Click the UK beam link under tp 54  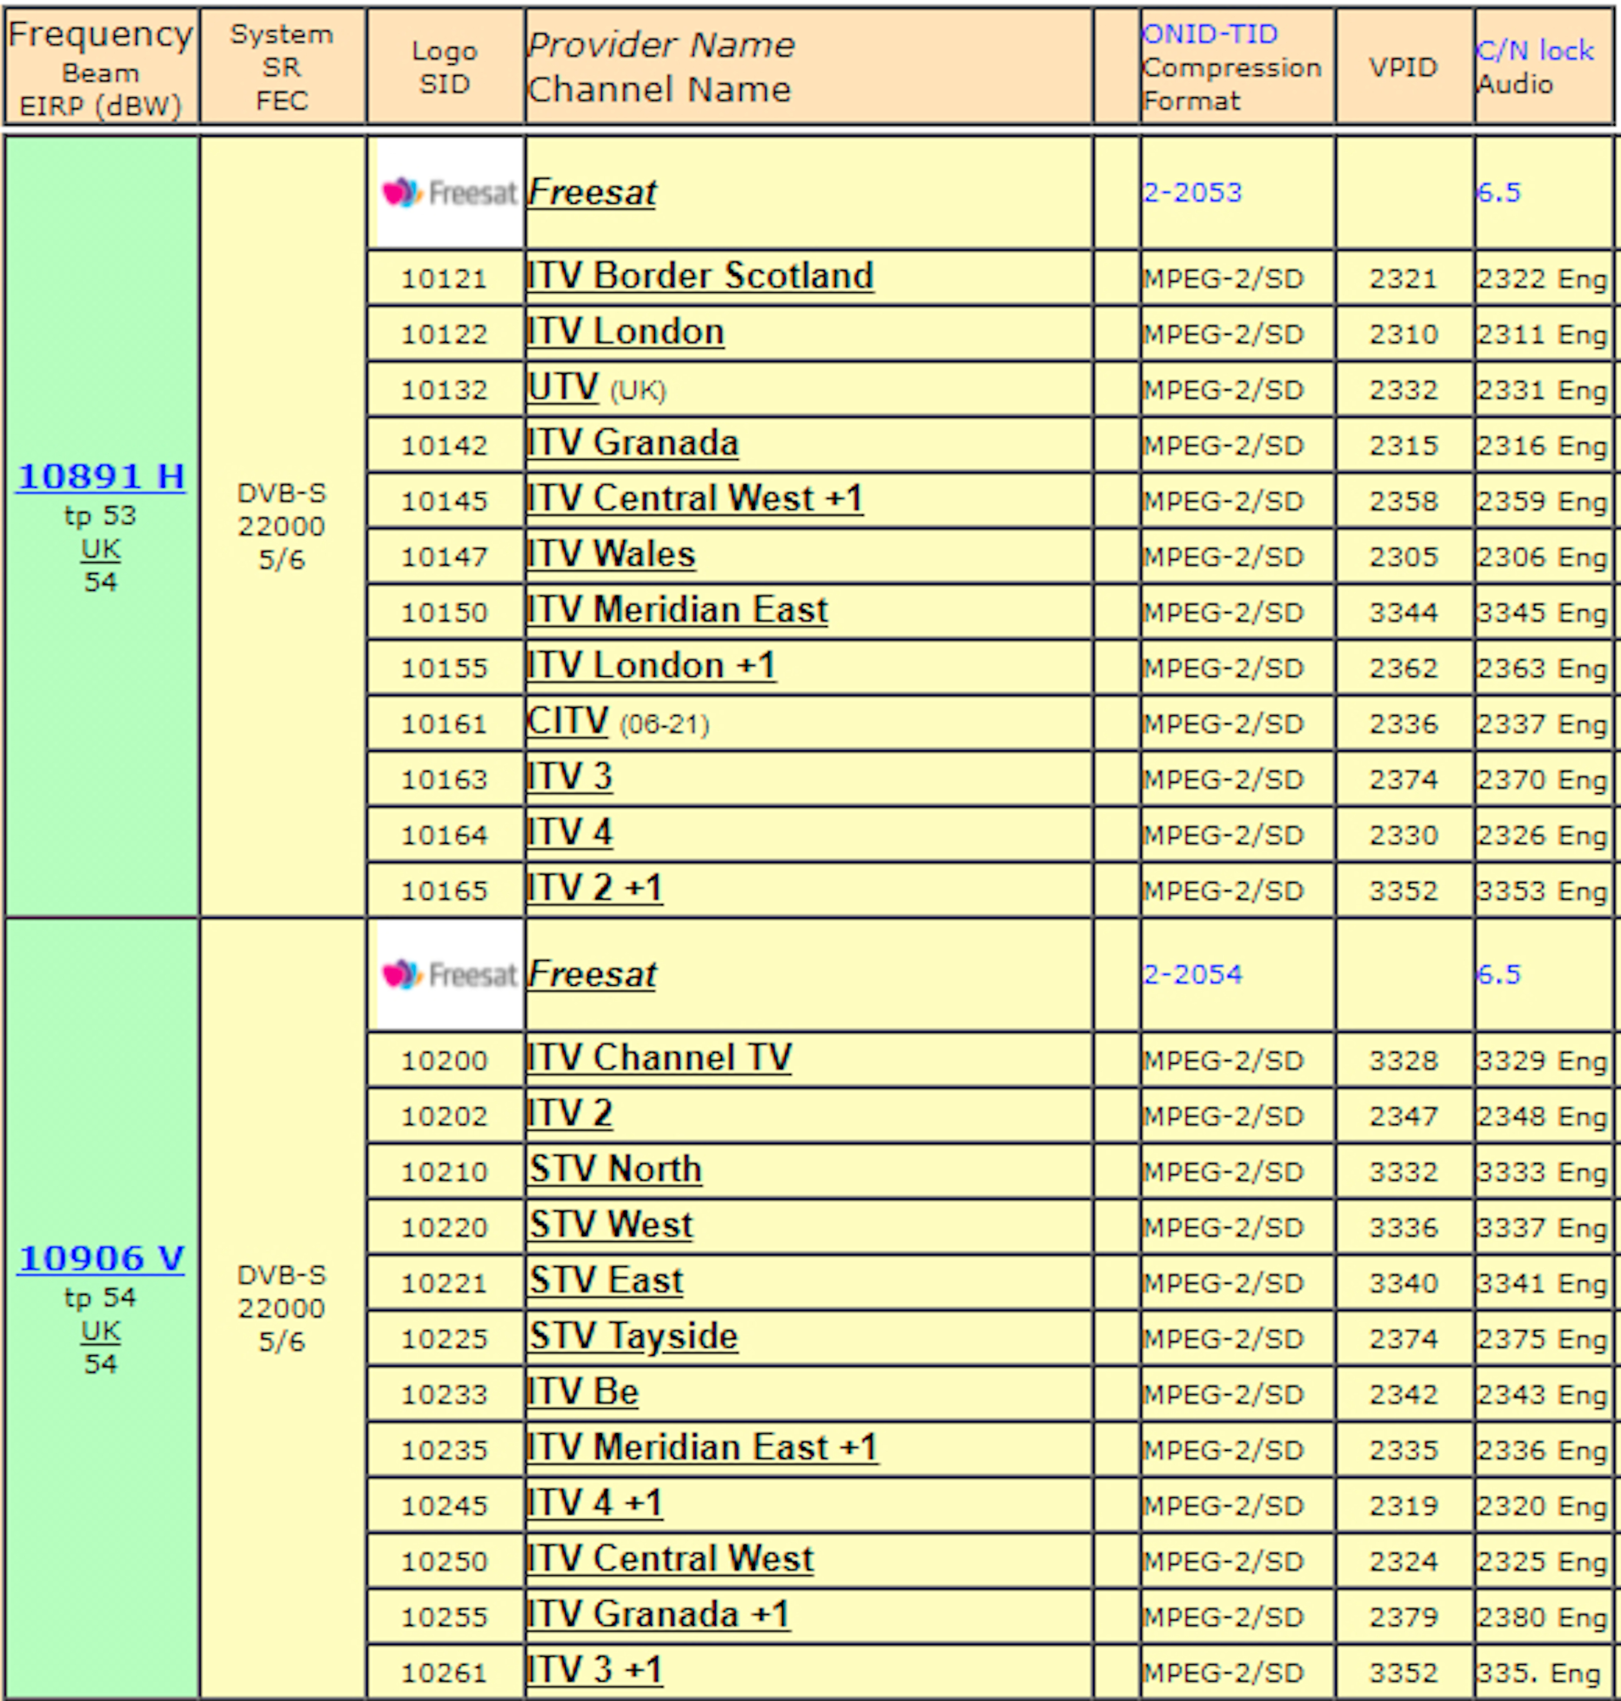101,1332
